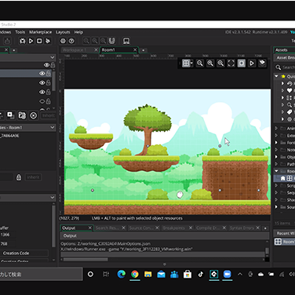Zoom out using the room editor toolbar
This screenshot has width=295, height=295.
[x=200, y=64]
